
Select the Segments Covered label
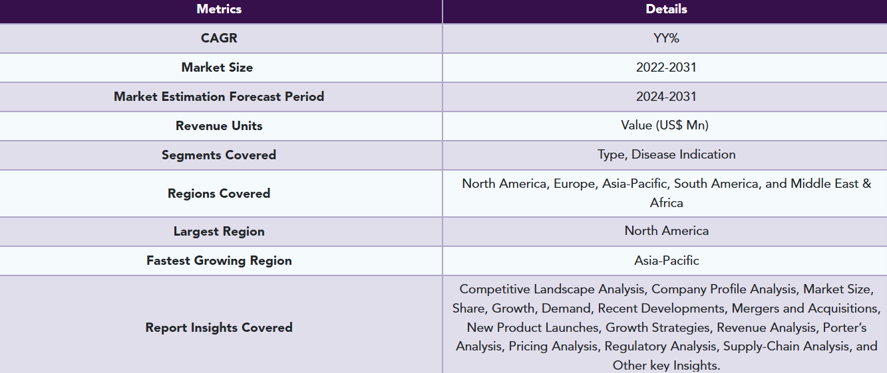219,155
